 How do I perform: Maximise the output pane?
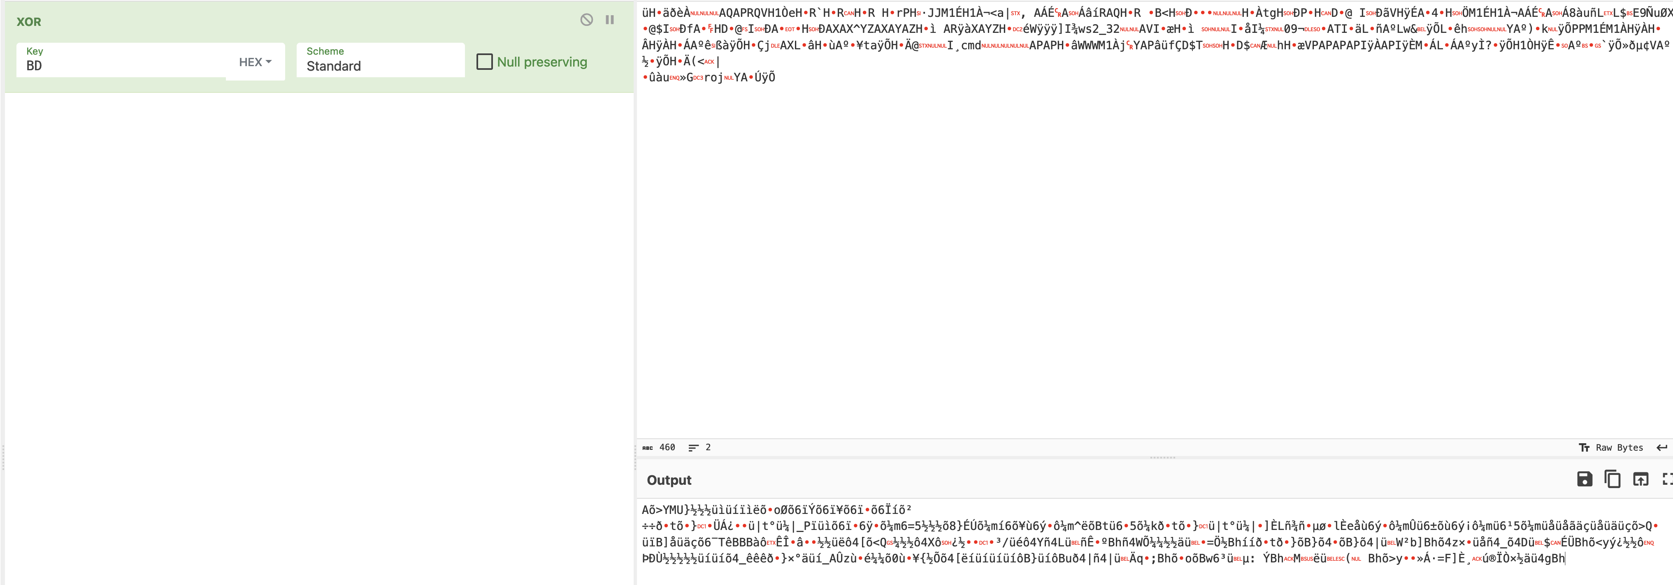[1667, 479]
